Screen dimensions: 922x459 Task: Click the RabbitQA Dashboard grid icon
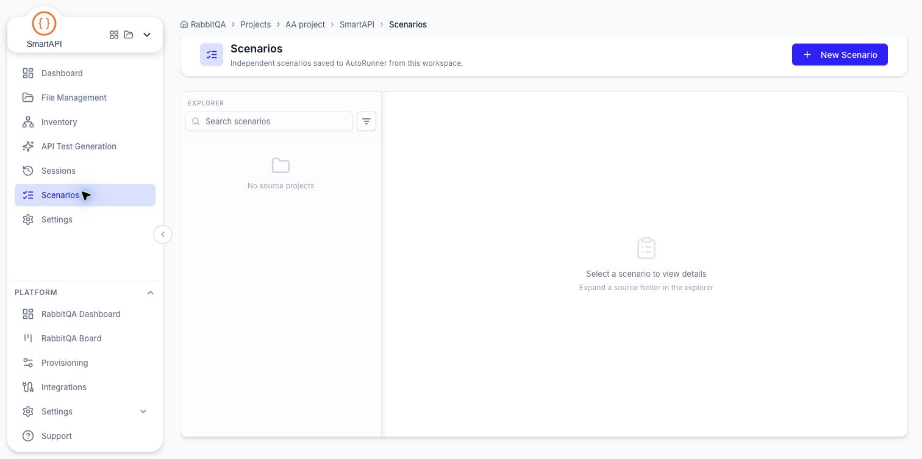click(28, 314)
